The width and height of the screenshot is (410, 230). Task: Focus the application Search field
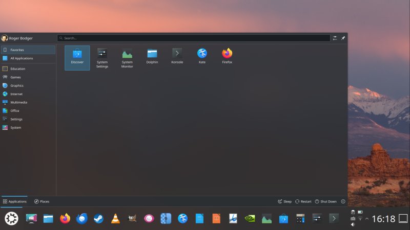tap(194, 38)
